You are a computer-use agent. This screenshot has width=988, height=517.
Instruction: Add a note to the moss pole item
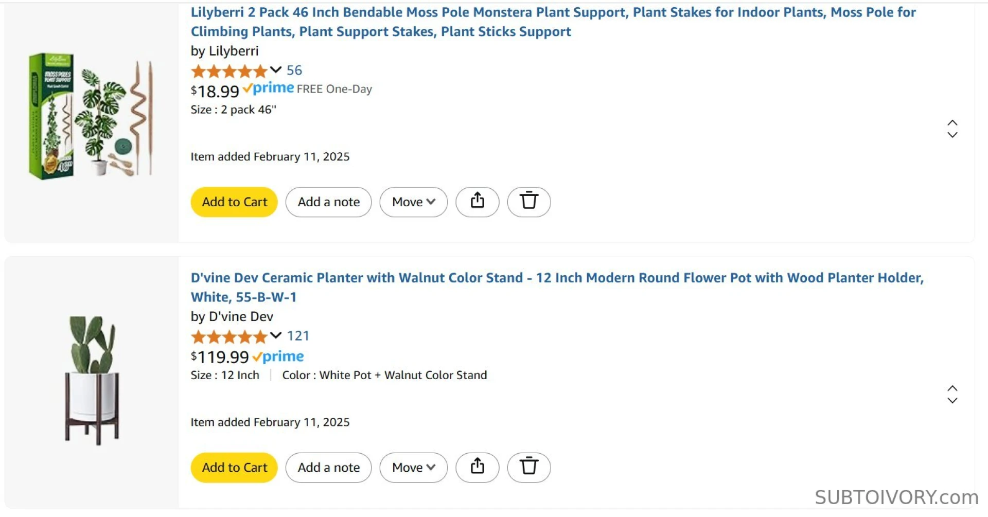click(328, 202)
